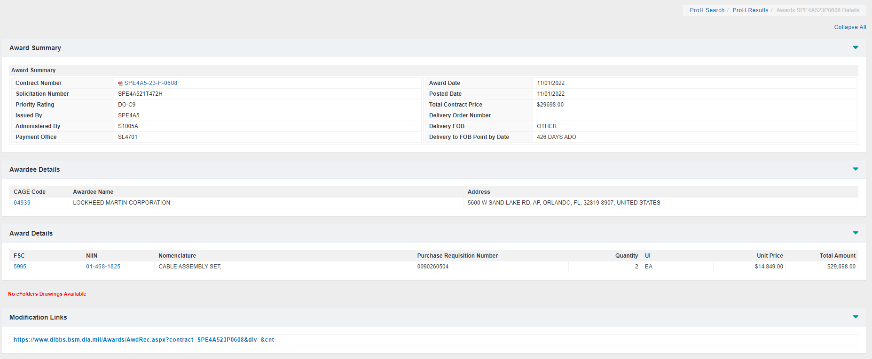Select awardee name LOCKHEED MARTIN CORPORATION

pos(121,203)
